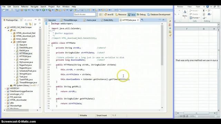The image size is (221, 124).
Task: Close the HTTPData.java editor tab
Action: (138, 20)
